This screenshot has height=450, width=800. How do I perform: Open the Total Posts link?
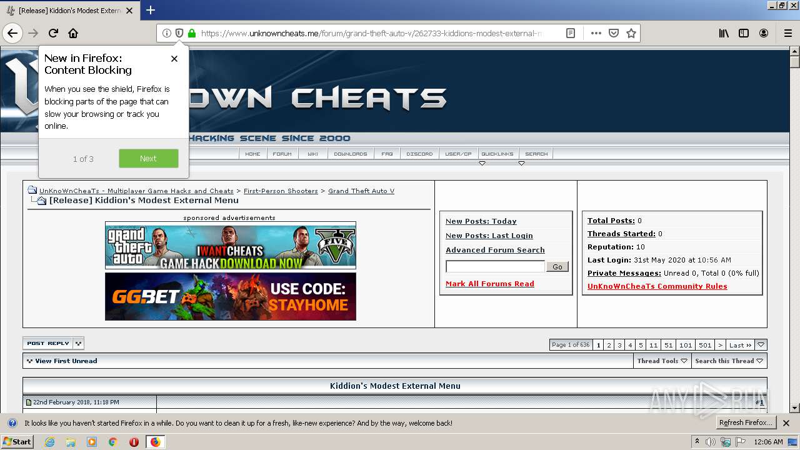[611, 221]
